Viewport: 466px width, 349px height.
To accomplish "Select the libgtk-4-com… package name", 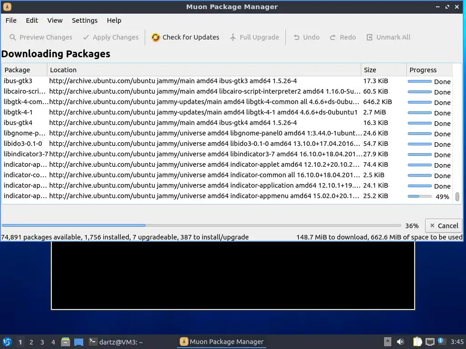I will 26,102.
